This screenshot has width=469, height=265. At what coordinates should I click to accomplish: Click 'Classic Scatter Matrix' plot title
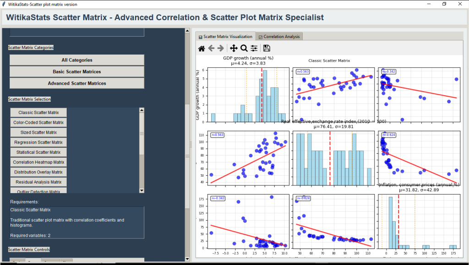point(329,61)
